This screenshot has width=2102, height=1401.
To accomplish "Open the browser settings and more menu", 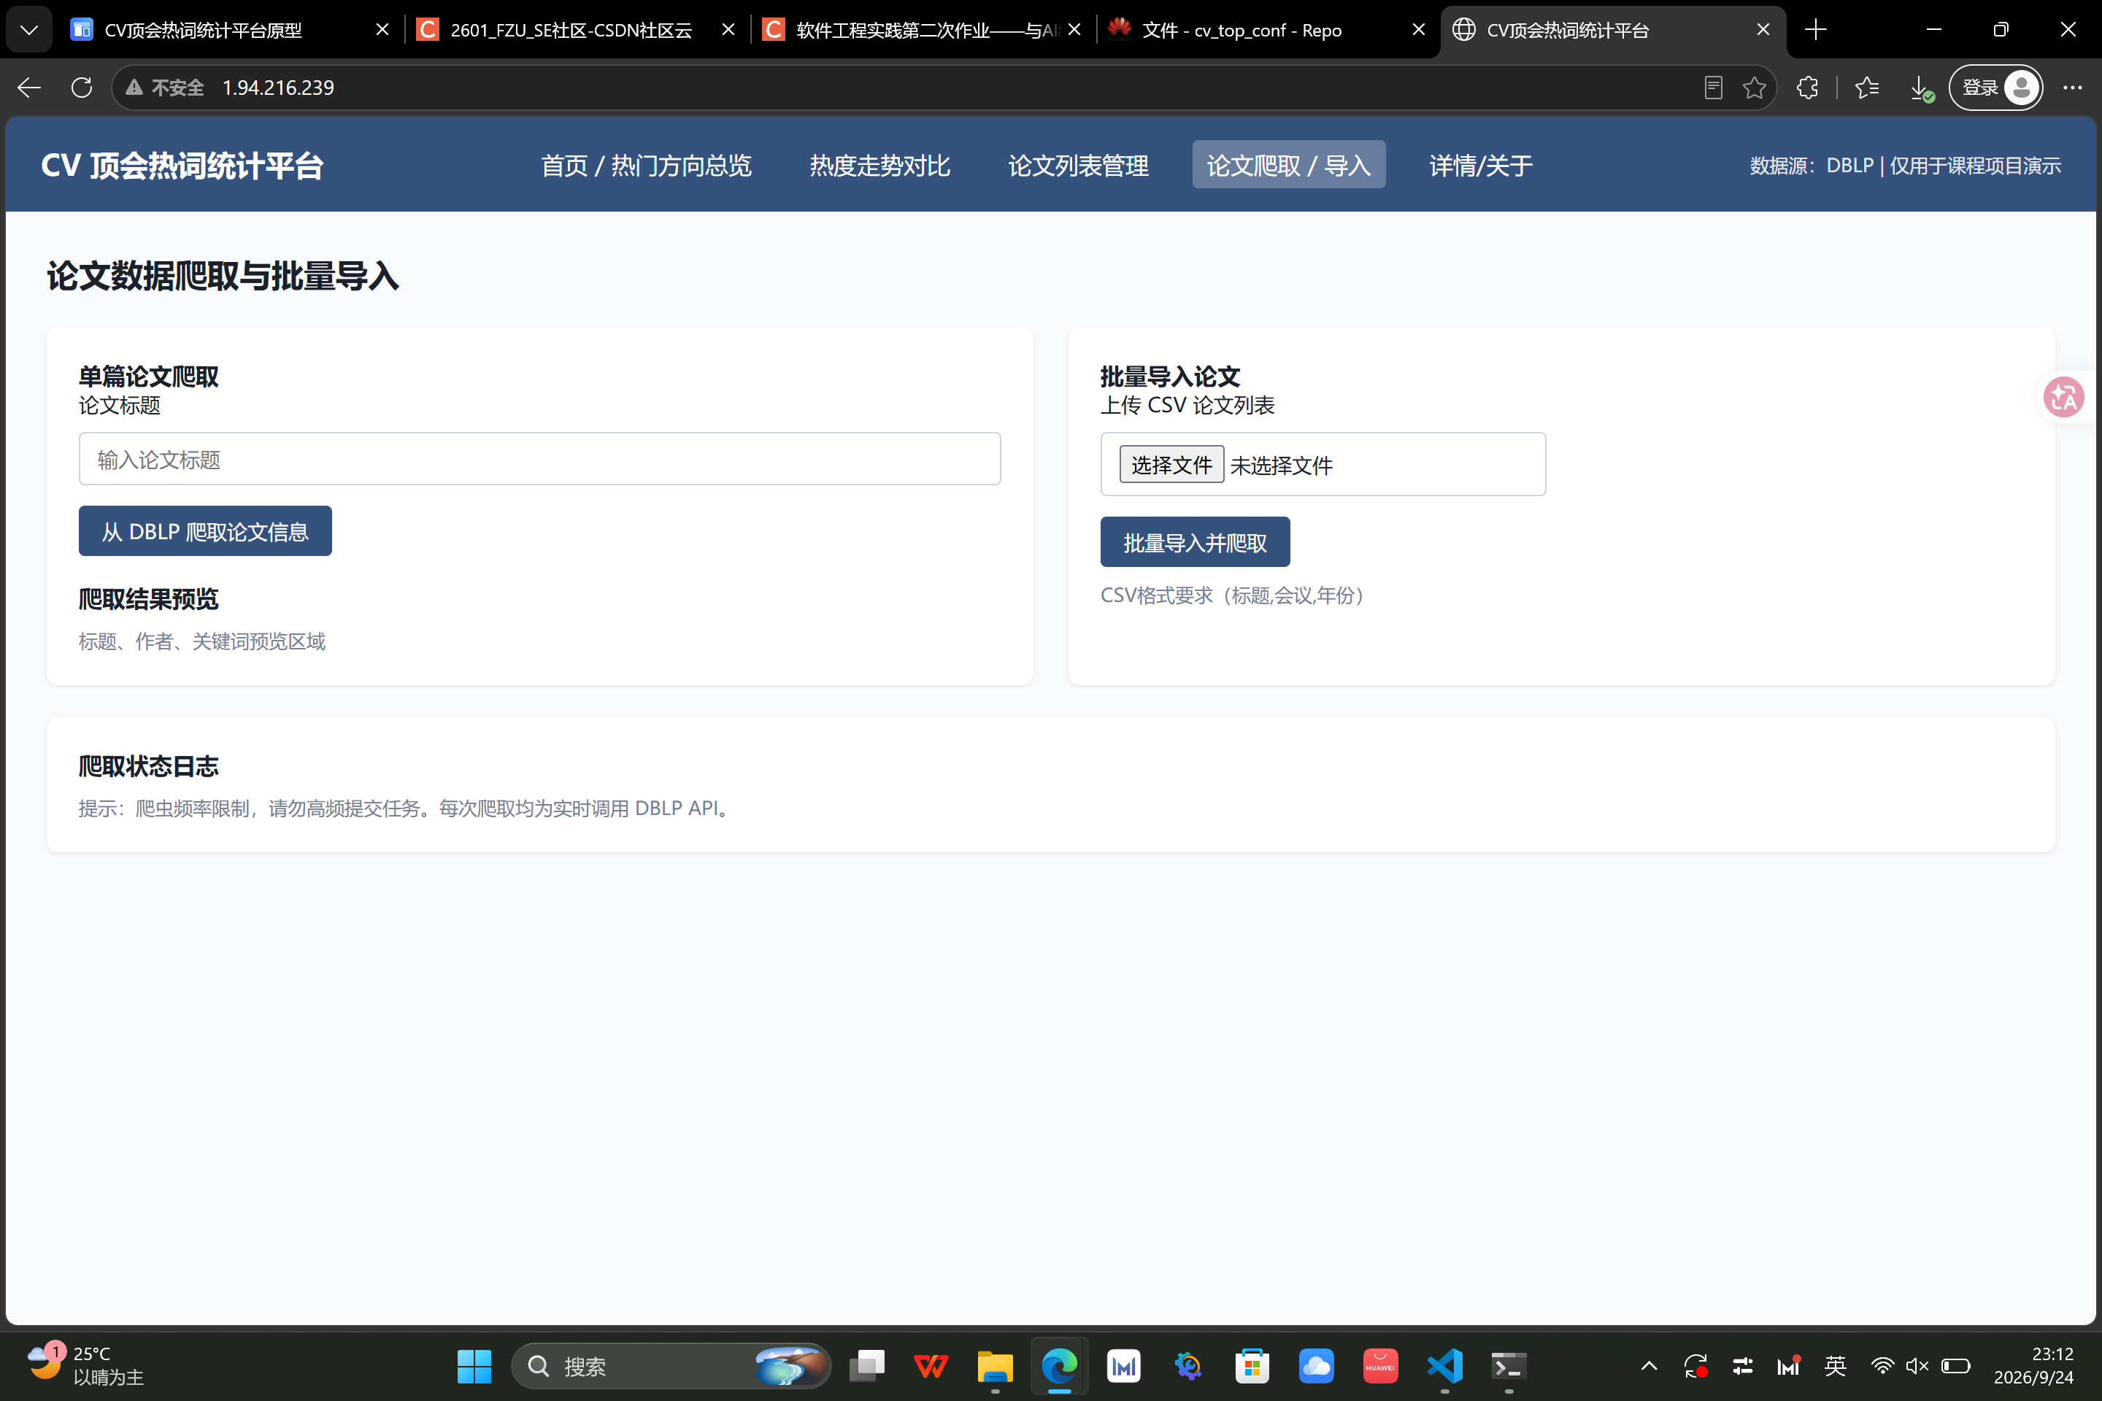I will (x=2071, y=88).
